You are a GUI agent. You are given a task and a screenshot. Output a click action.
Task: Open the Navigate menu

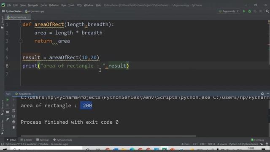tap(33, 5)
